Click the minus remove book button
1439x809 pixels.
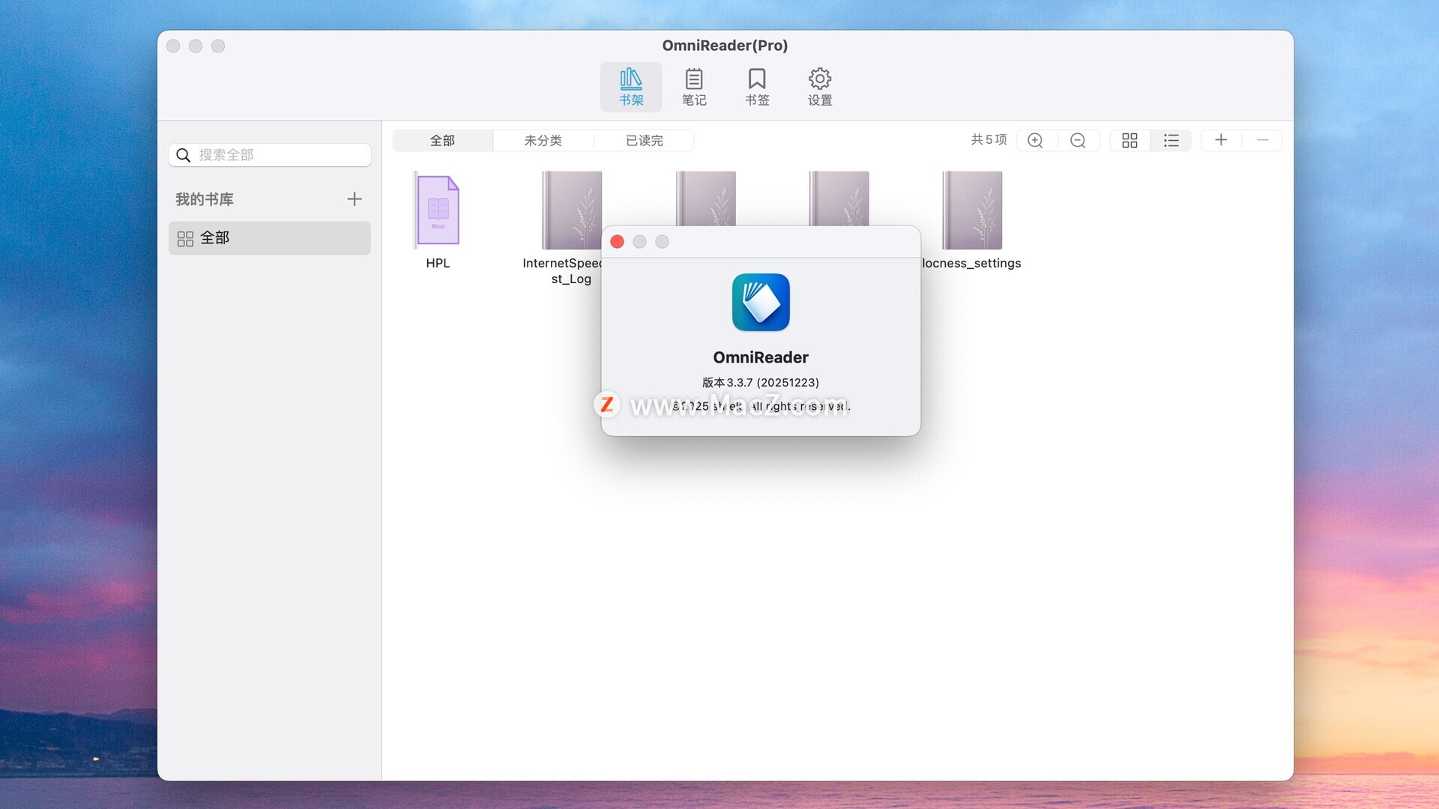click(1262, 140)
